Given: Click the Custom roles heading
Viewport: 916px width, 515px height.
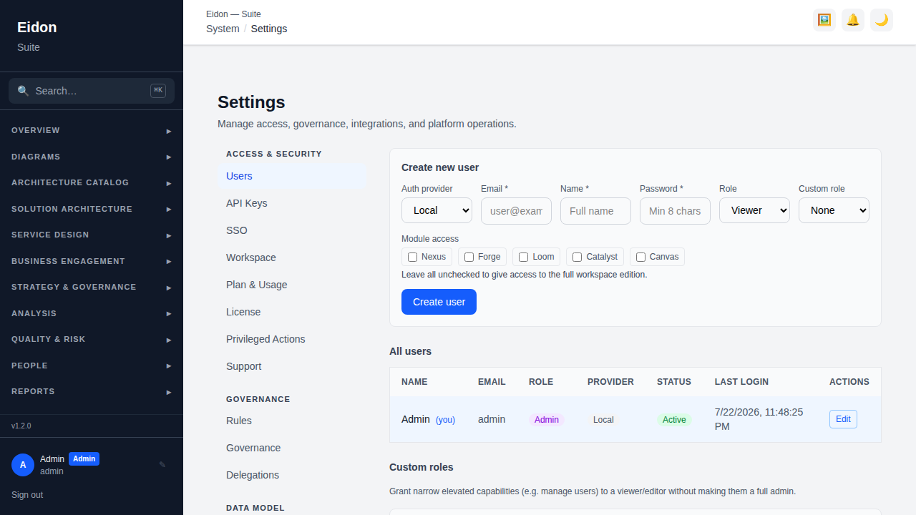Looking at the screenshot, I should 422,467.
